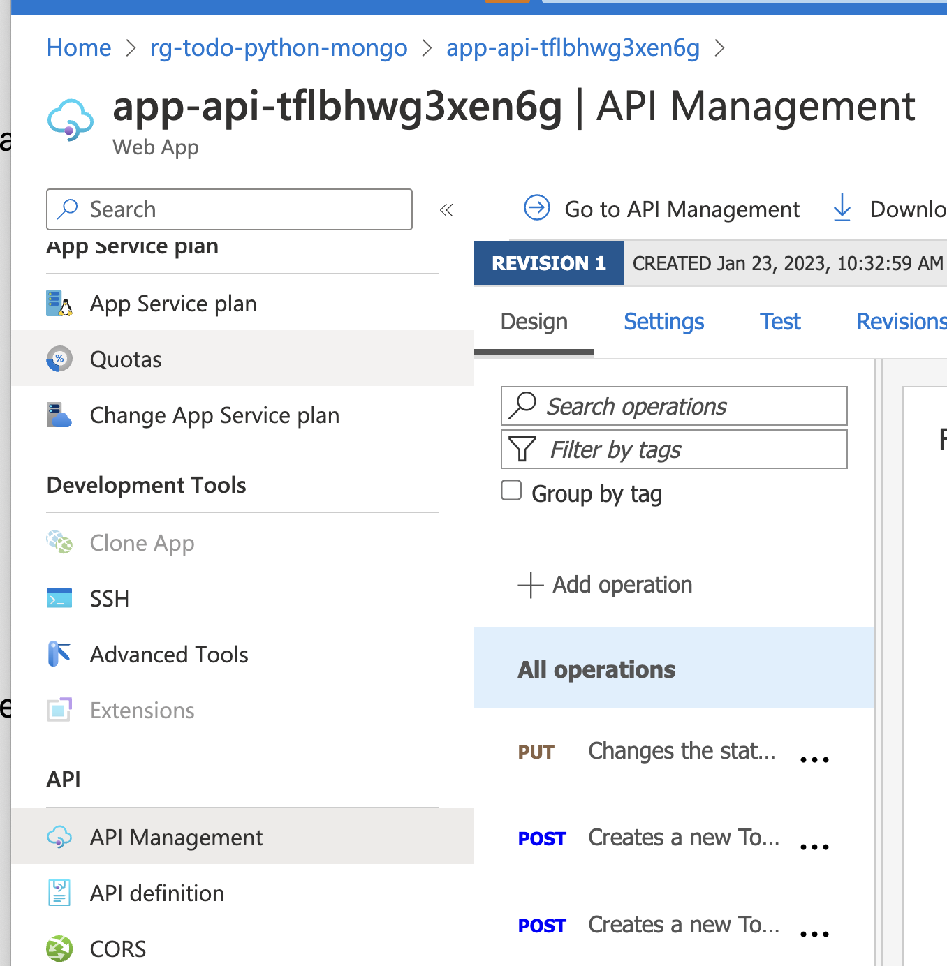Image resolution: width=947 pixels, height=966 pixels.
Task: Collapse the sidebar with the double chevron
Action: click(446, 209)
